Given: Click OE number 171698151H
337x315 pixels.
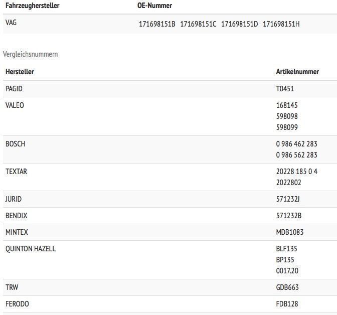Looking at the screenshot, I should (281, 24).
